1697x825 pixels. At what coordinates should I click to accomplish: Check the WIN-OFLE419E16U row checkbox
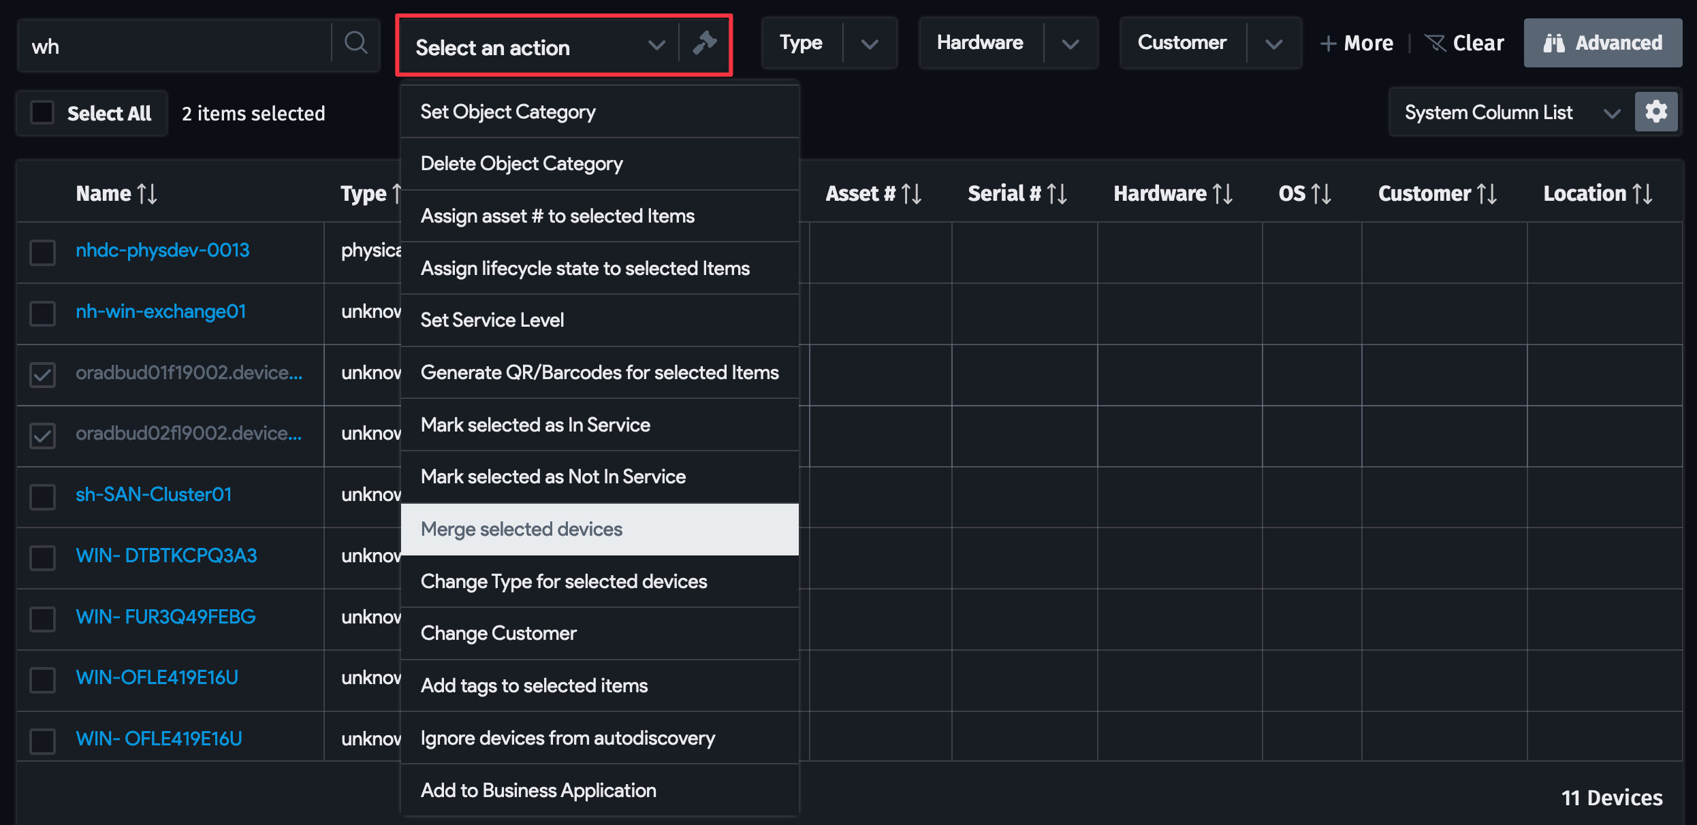point(42,680)
